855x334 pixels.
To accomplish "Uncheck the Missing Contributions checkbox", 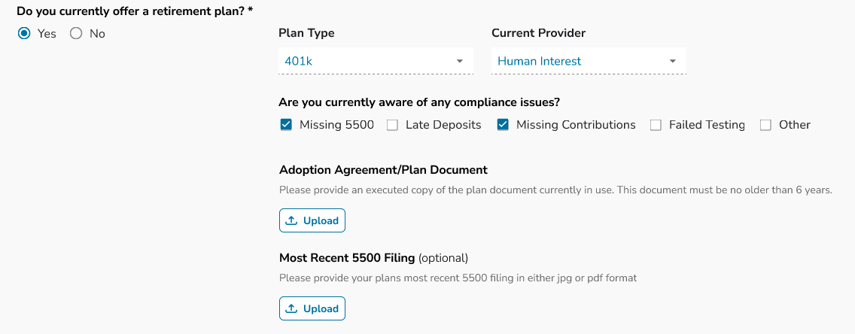I will point(503,125).
